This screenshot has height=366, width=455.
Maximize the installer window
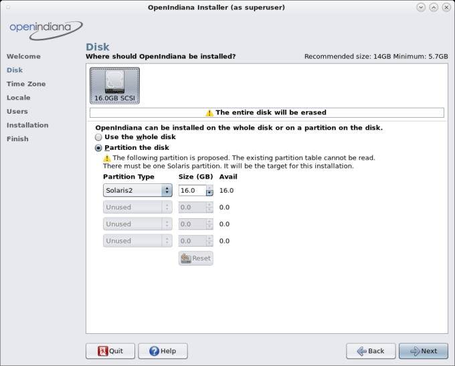[x=434, y=7]
